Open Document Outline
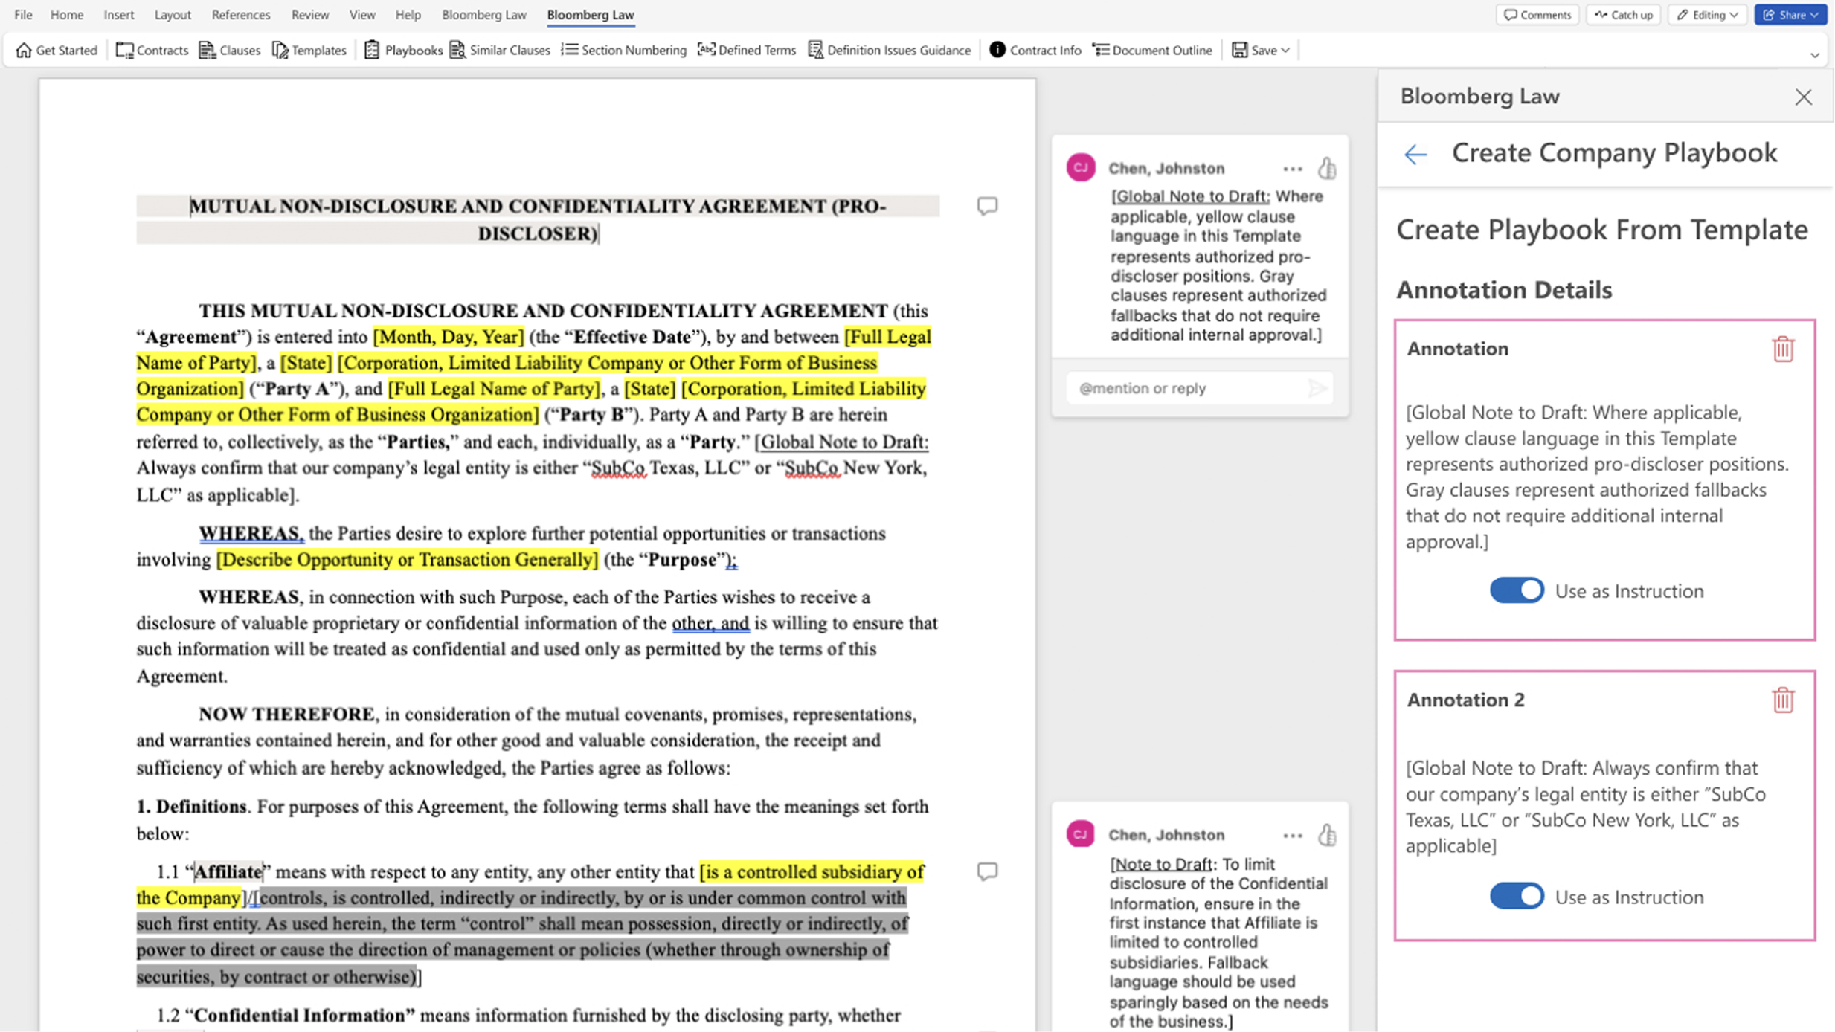The height and width of the screenshot is (1032, 1835). (1152, 50)
